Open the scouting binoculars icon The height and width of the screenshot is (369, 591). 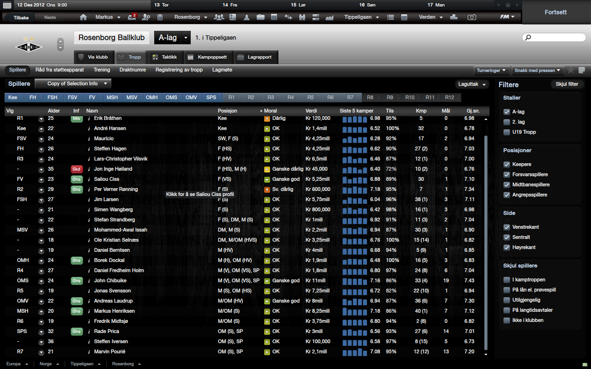coord(302,17)
